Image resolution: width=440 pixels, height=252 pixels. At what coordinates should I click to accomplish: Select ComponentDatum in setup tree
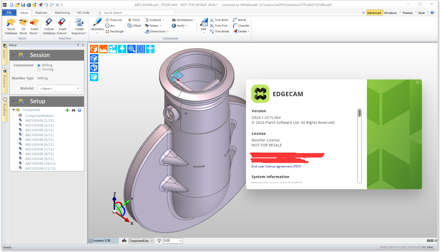coord(39,116)
